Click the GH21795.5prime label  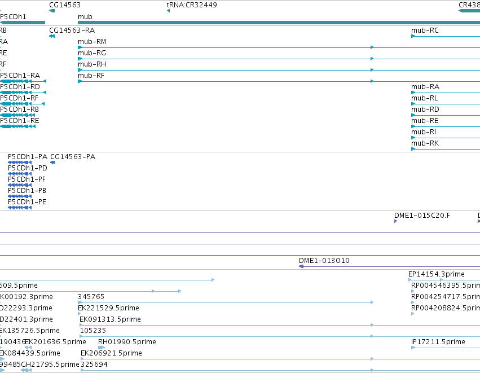coord(50,365)
